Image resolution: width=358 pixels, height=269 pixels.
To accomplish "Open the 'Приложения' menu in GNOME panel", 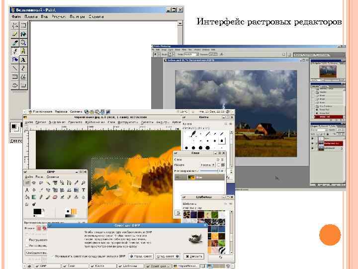I will 40,112.
